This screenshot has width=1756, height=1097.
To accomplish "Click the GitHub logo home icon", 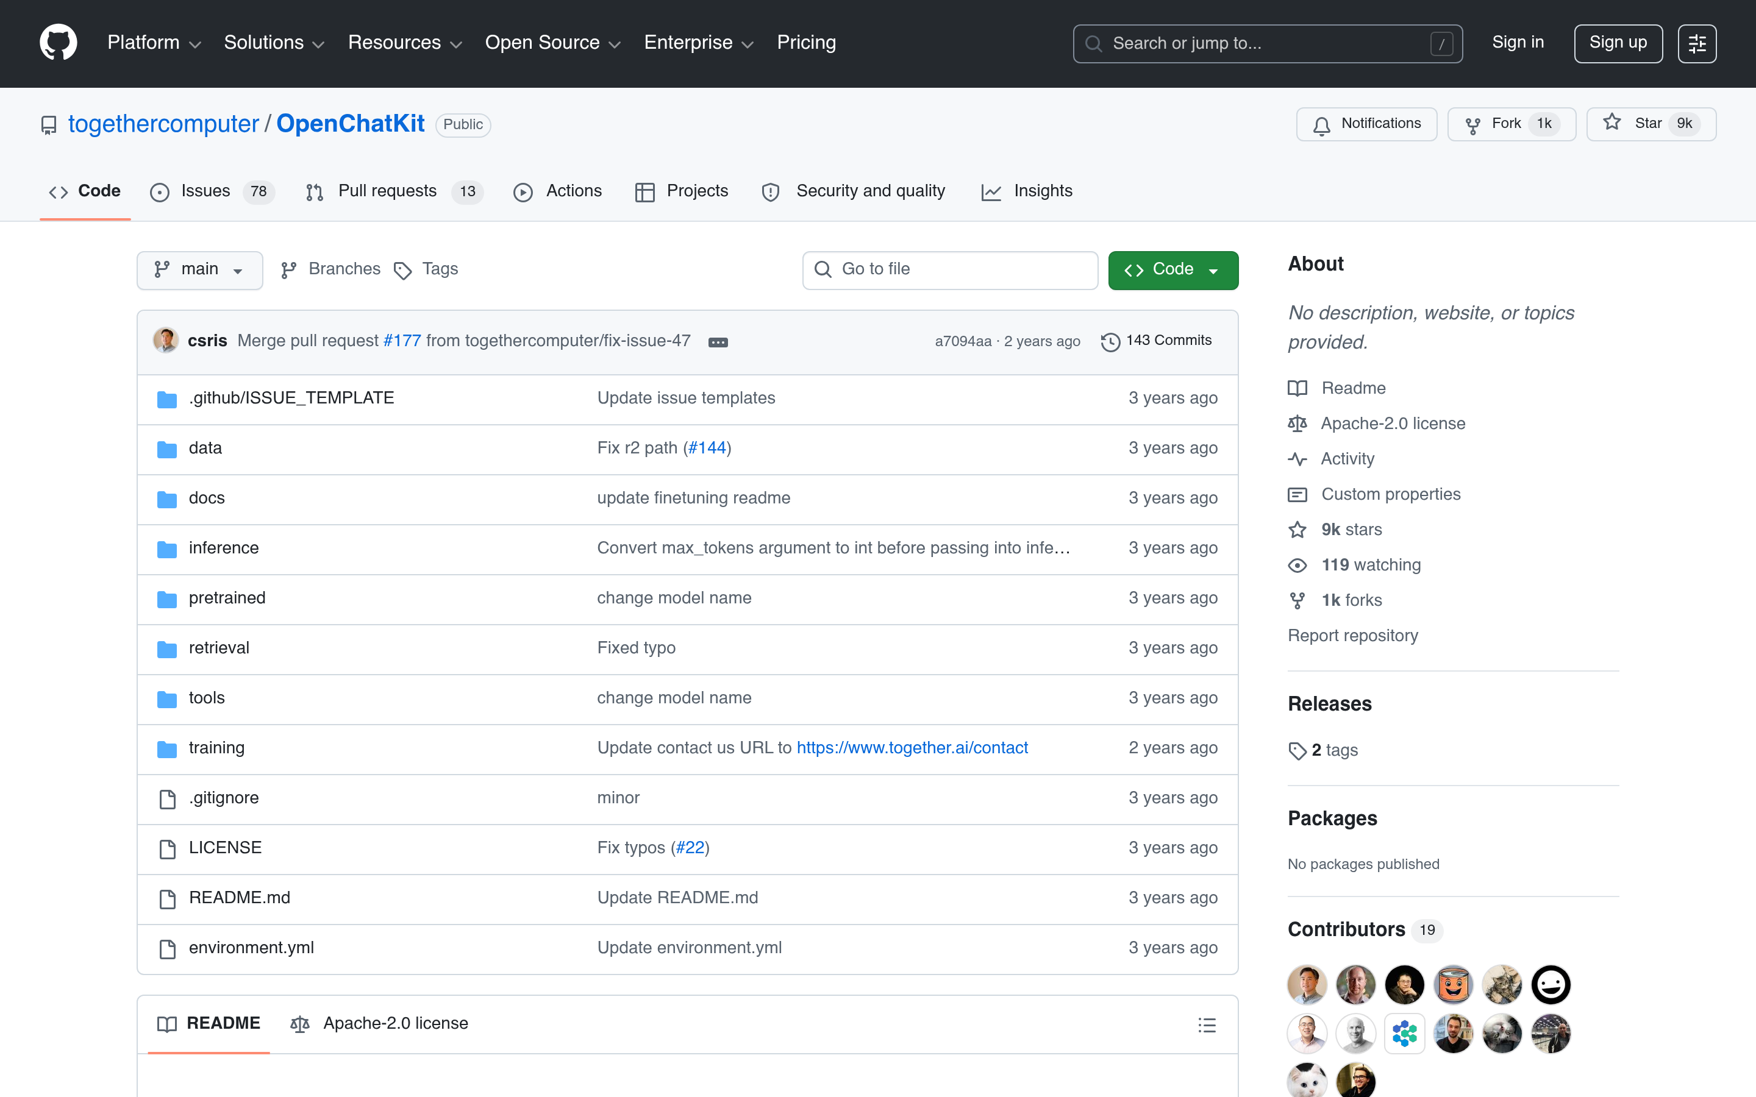I will (x=58, y=43).
